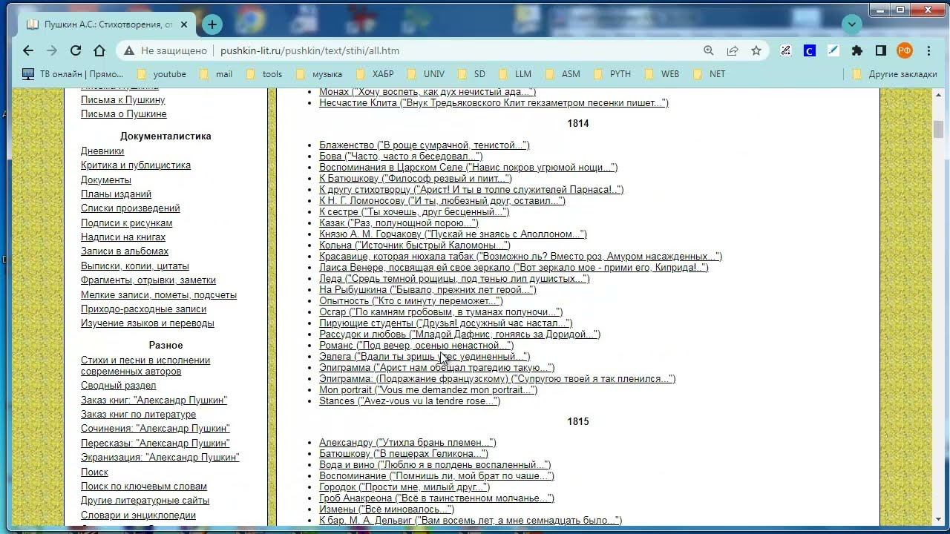The height and width of the screenshot is (534, 950).
Task: Click the first dark extension icon
Action: (x=786, y=50)
